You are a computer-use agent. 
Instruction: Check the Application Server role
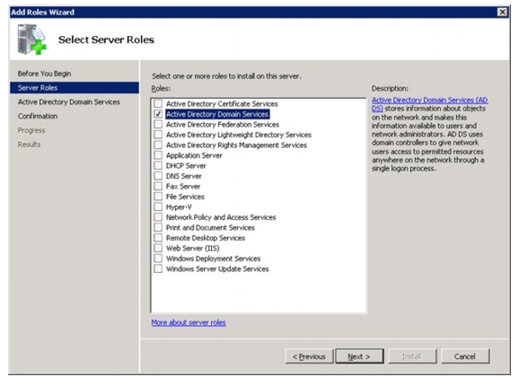[x=158, y=155]
